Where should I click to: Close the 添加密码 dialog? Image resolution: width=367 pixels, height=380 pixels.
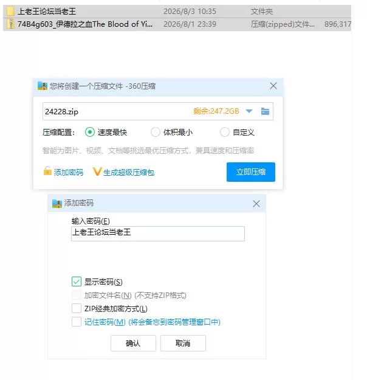click(256, 204)
